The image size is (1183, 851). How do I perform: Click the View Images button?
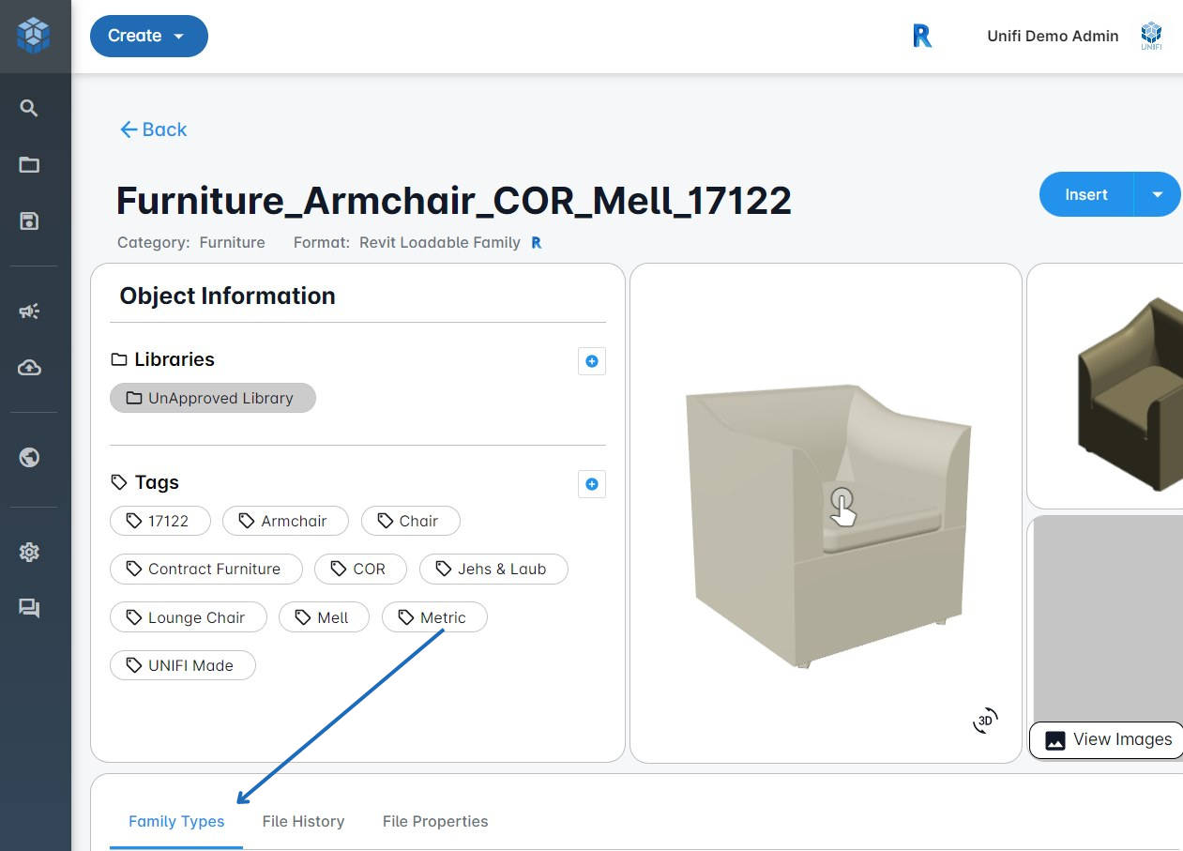coord(1107,739)
